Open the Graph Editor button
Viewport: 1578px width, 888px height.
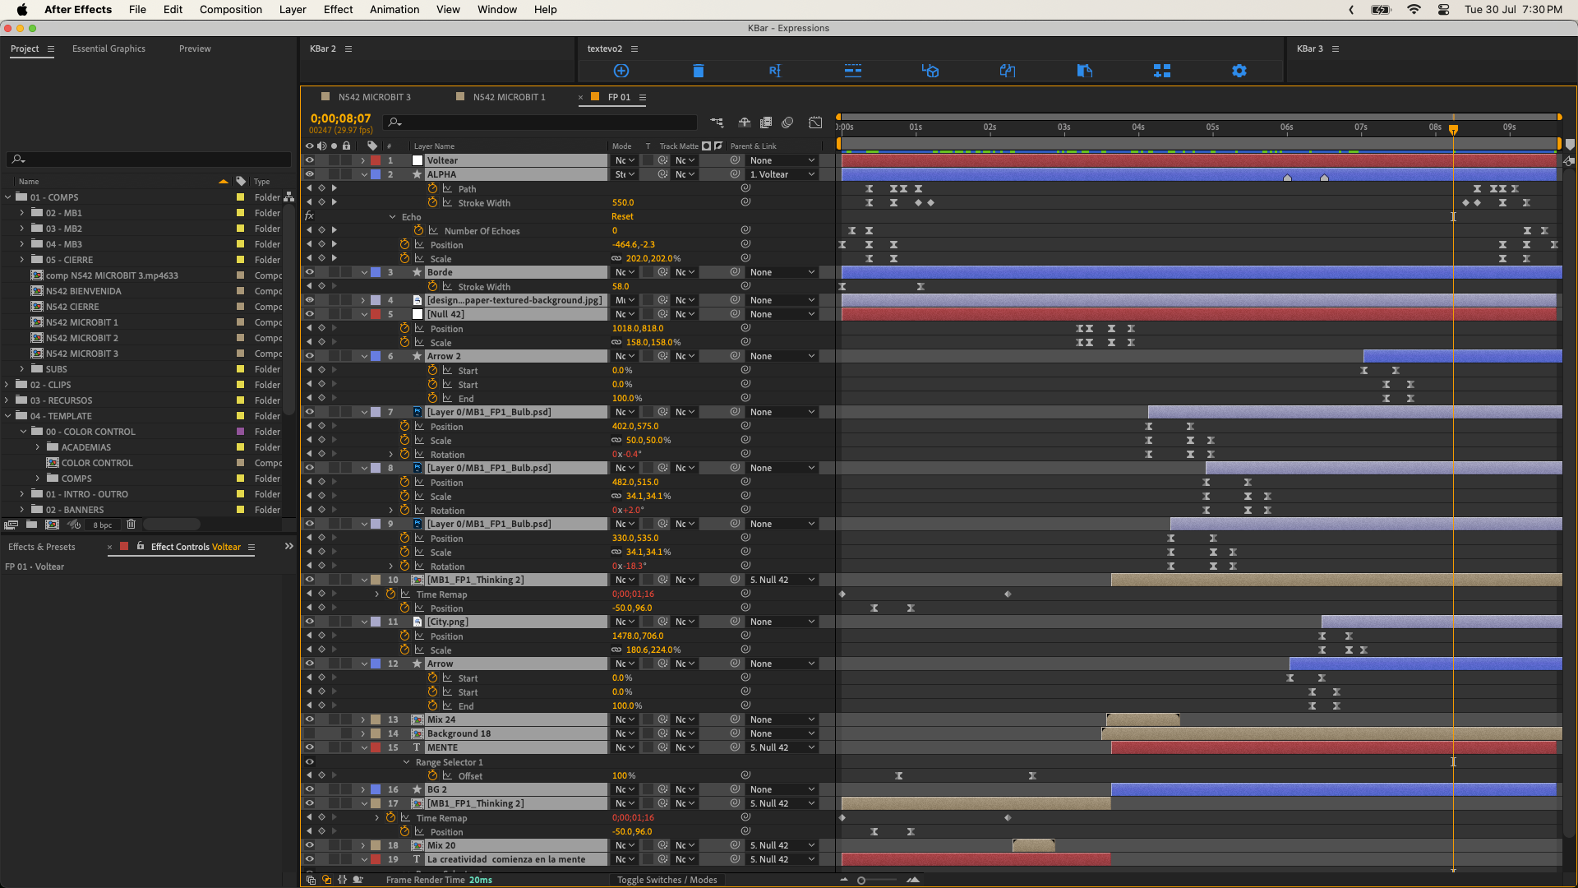pos(814,123)
